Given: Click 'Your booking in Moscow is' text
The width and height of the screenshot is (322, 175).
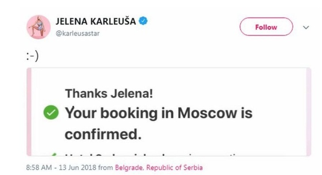Looking at the screenshot, I should pyautogui.click(x=159, y=113).
